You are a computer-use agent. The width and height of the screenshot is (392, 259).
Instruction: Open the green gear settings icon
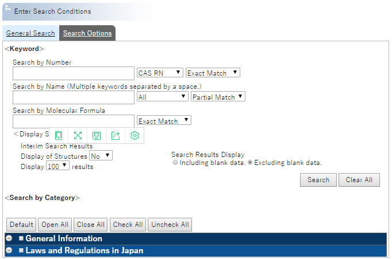[134, 135]
